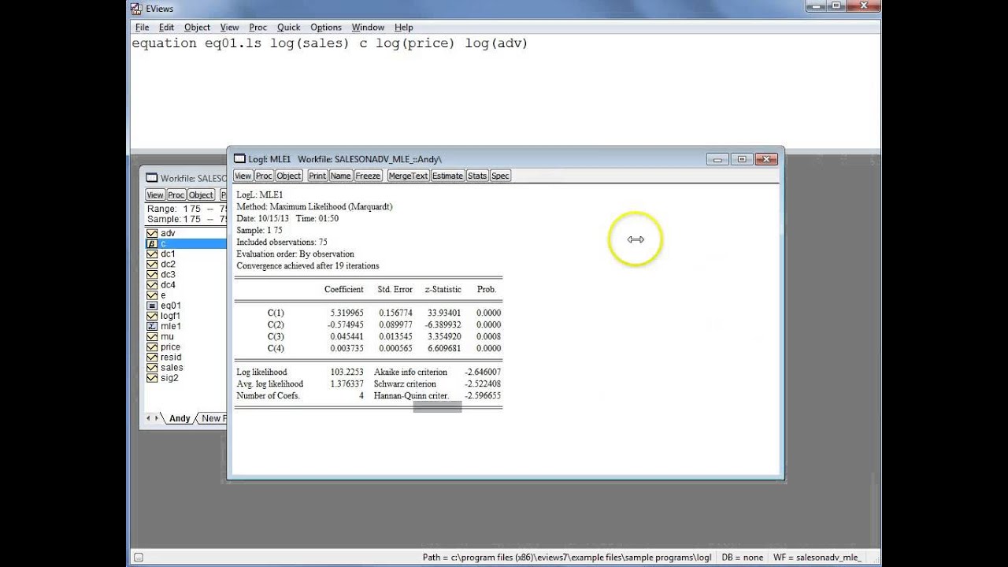Click the sales series icon
Screen dimensions: 1008x567
click(152, 368)
